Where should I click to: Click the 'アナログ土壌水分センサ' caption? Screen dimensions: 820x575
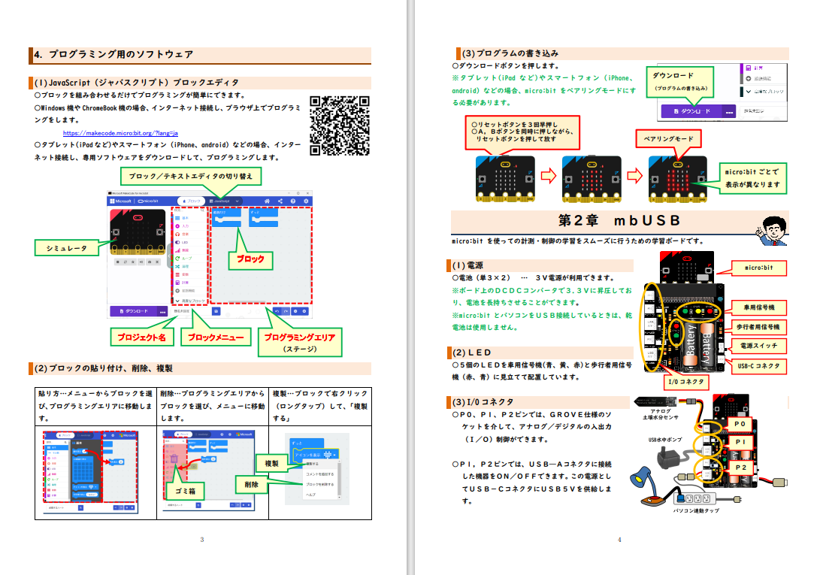661,414
